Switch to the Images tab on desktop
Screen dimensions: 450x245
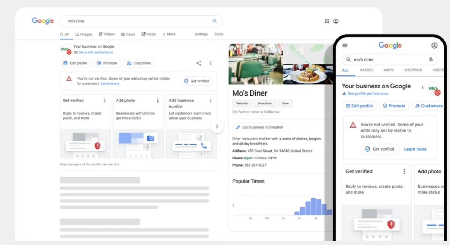(x=84, y=34)
